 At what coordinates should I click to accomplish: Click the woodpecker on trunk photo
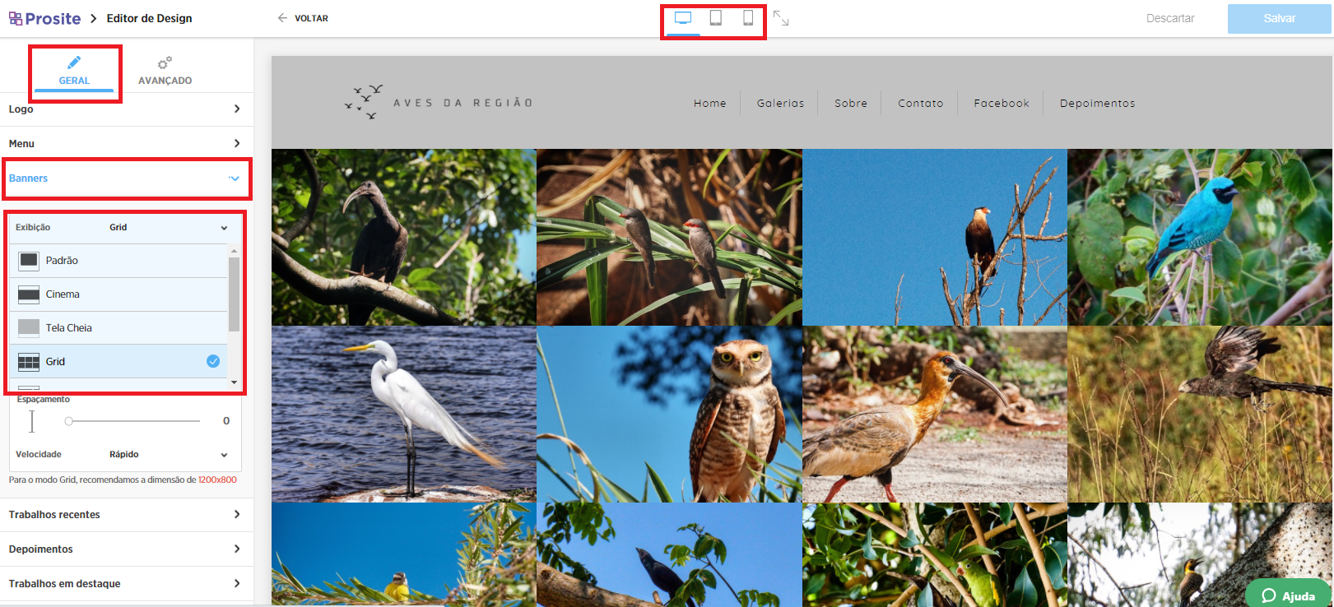click(x=1200, y=554)
